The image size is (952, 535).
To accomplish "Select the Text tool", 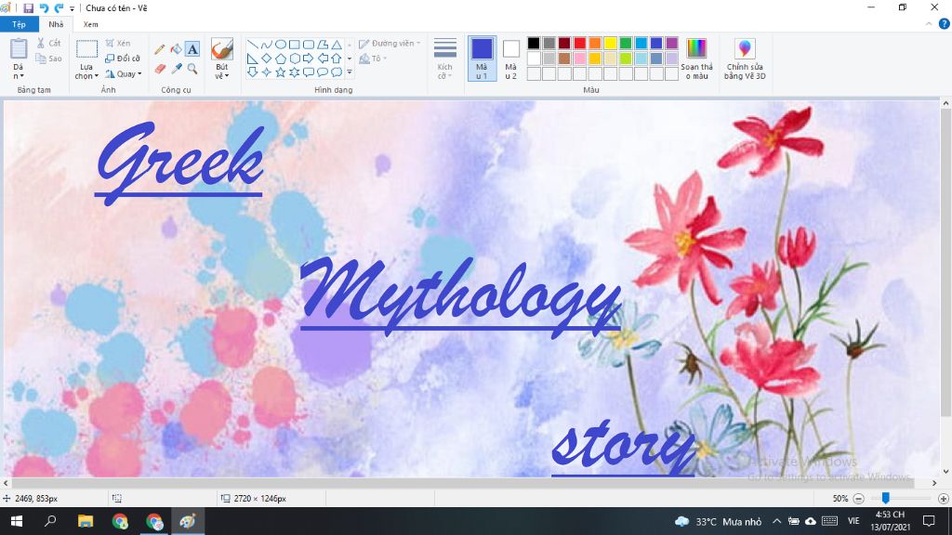I will [x=192, y=49].
